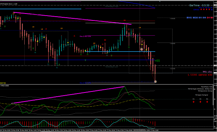Click the ATR Projection Down label at top left
The width and height of the screenshot is (217, 132).
point(9,4)
